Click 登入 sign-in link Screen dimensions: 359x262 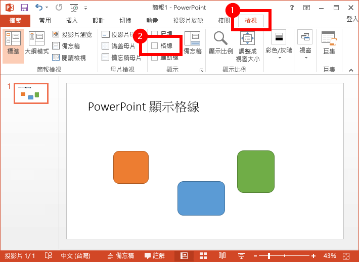coord(352,19)
